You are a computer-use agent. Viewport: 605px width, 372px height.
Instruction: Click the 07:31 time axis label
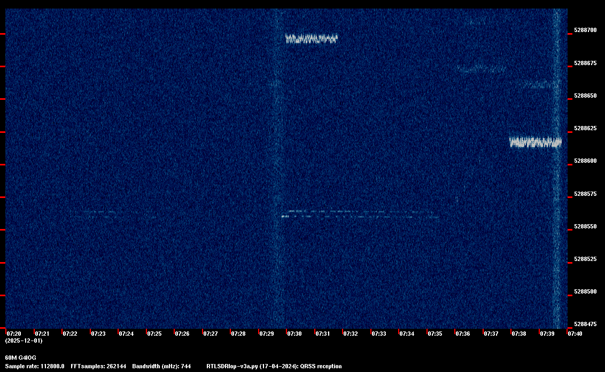(x=323, y=334)
